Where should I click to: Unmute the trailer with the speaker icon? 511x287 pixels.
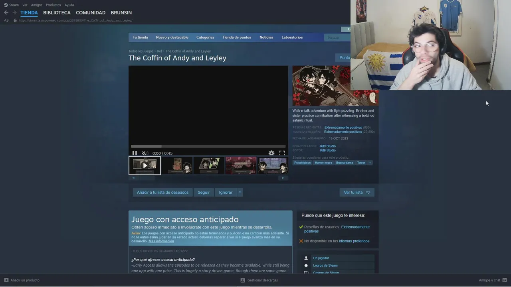[x=145, y=153]
